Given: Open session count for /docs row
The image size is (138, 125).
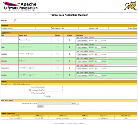Looking at the screenshot, I should pos(70,47).
